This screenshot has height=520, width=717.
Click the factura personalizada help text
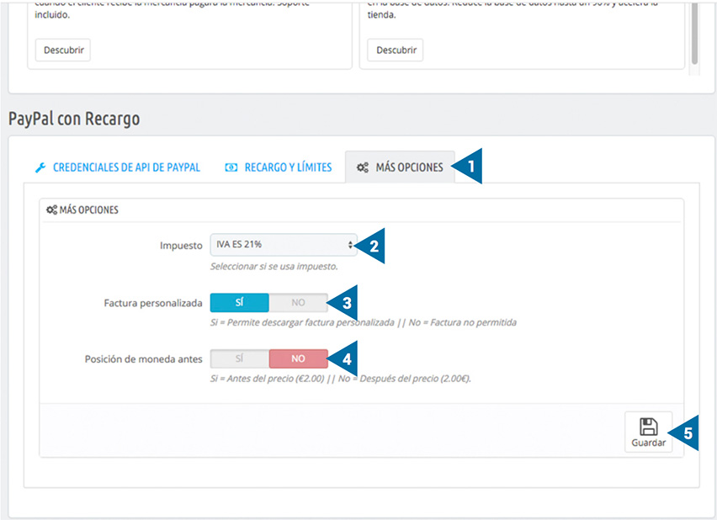coord(364,323)
